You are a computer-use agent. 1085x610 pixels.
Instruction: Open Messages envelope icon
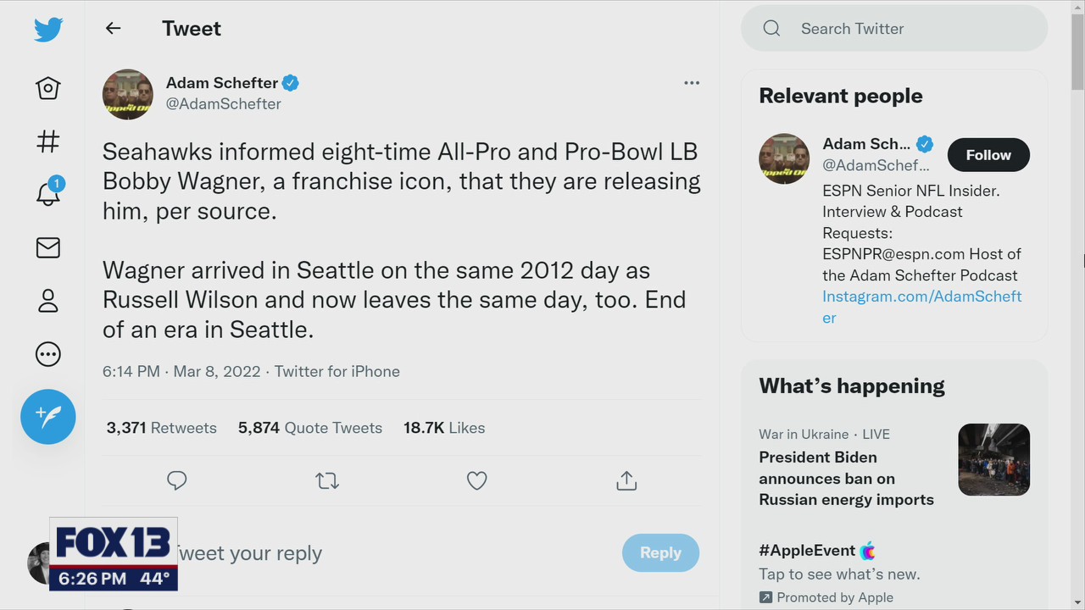pos(48,247)
